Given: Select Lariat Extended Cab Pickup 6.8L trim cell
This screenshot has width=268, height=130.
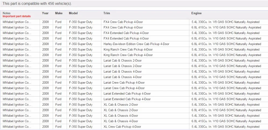Looking at the screenshot, I should (145, 99).
